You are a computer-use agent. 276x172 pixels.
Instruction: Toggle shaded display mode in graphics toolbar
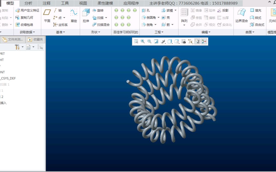170,41
